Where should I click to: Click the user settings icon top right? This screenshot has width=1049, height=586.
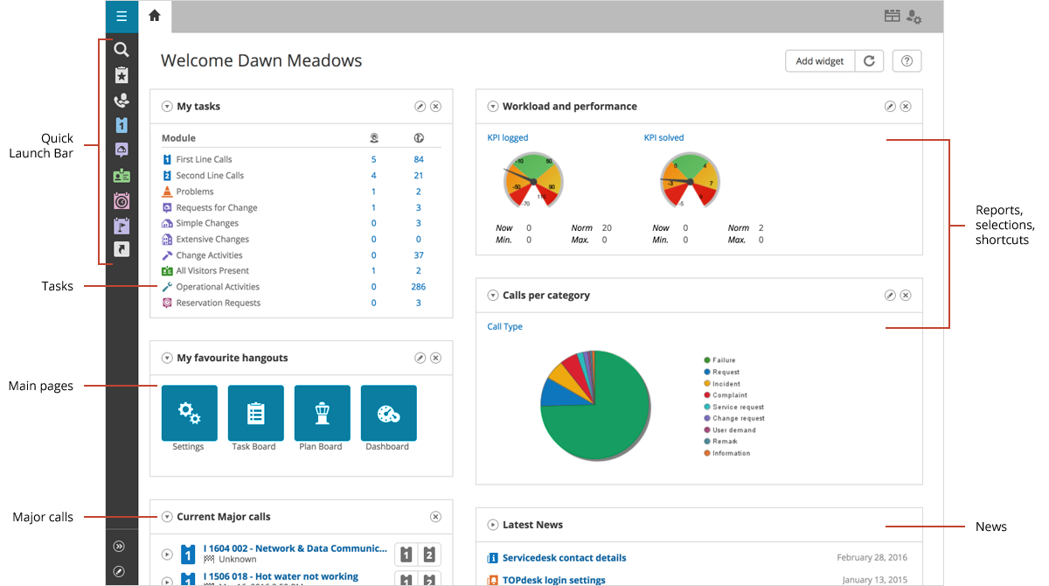(914, 16)
